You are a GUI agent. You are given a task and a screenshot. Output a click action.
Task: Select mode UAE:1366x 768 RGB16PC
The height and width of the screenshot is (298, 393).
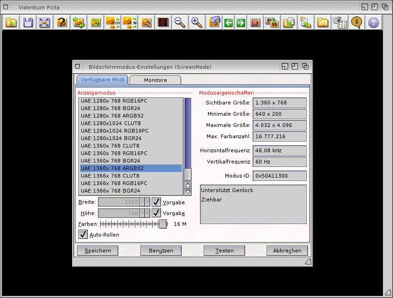coord(131,183)
